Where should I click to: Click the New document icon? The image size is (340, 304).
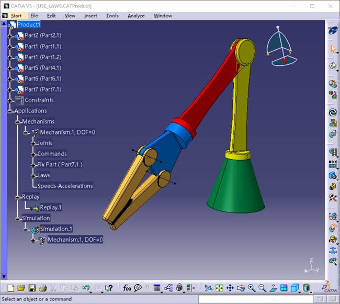click(x=10, y=288)
